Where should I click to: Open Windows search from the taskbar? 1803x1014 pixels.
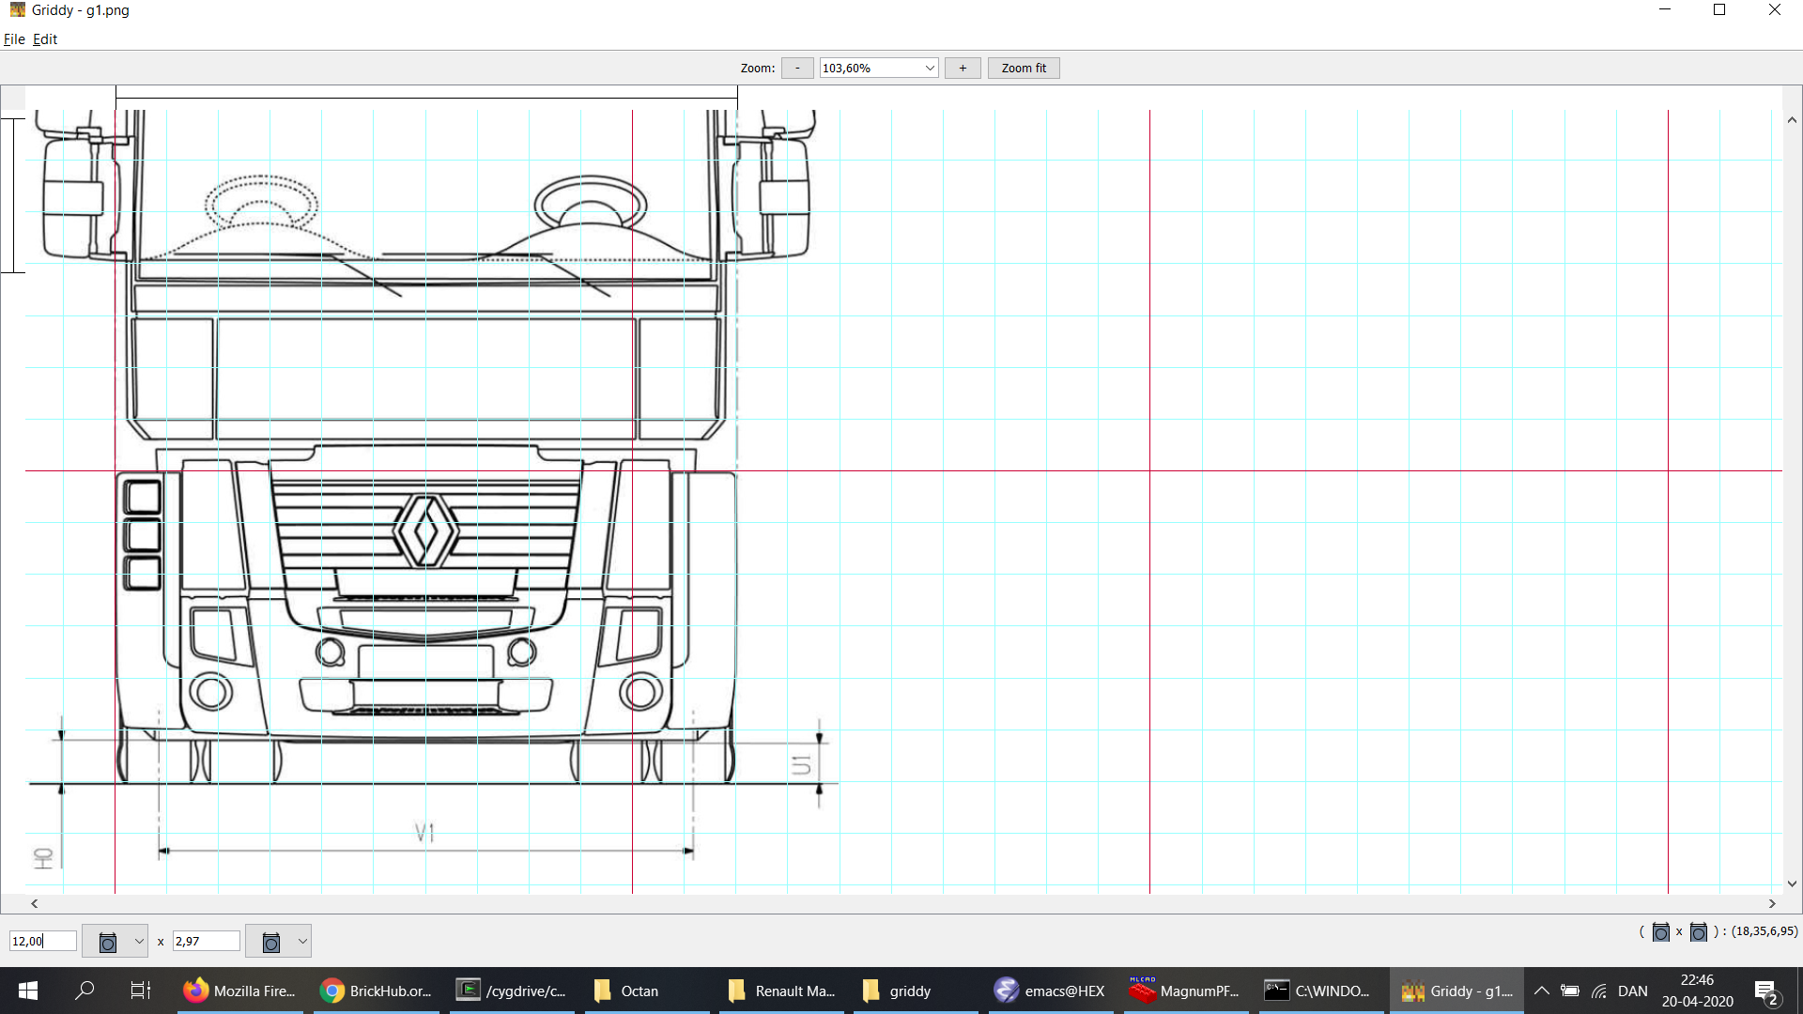pyautogui.click(x=85, y=991)
